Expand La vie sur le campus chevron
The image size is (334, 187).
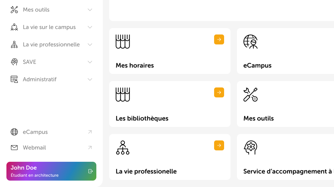[90, 27]
